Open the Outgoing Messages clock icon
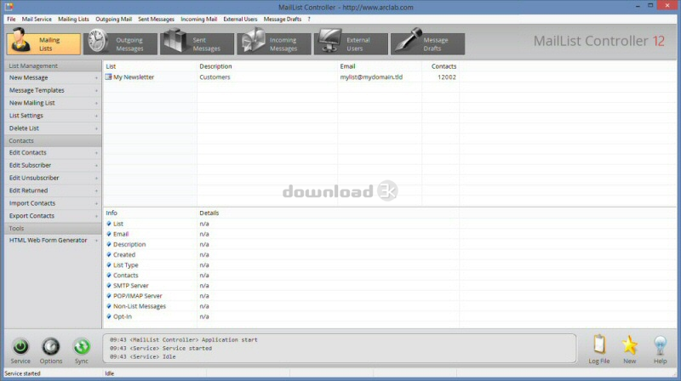This screenshot has height=381, width=681. pos(98,41)
